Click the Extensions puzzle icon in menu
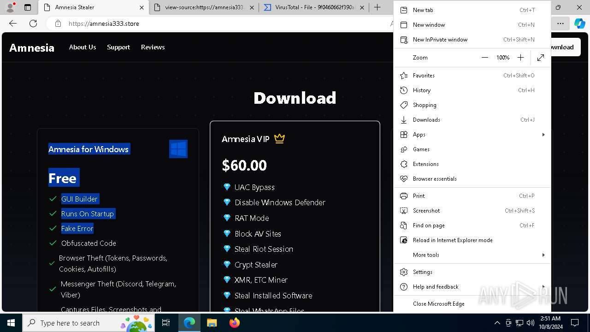590x332 pixels. (x=404, y=164)
